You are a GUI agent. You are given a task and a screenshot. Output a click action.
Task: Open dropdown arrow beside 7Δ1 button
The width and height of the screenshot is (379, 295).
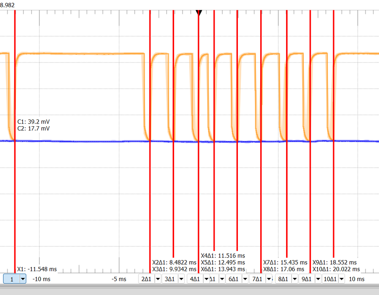click(x=269, y=279)
